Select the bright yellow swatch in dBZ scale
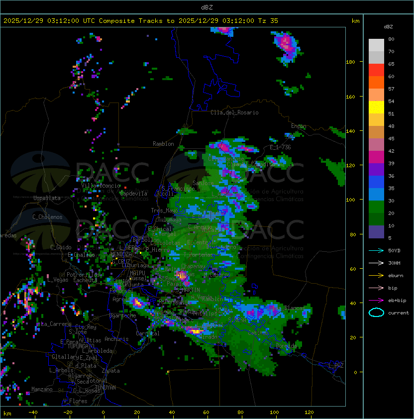The image size is (414, 419). pos(376,107)
